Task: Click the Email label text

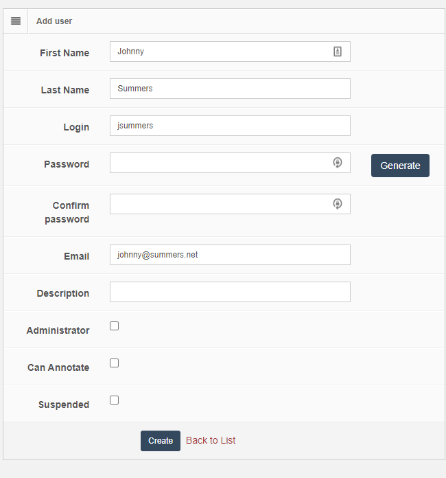Action: click(x=77, y=257)
